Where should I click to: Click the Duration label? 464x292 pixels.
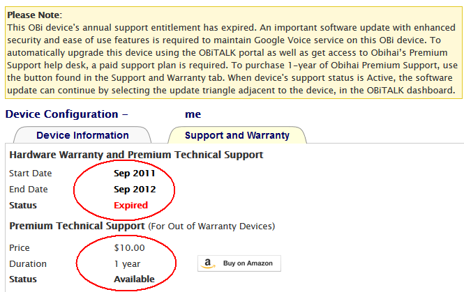pos(28,264)
